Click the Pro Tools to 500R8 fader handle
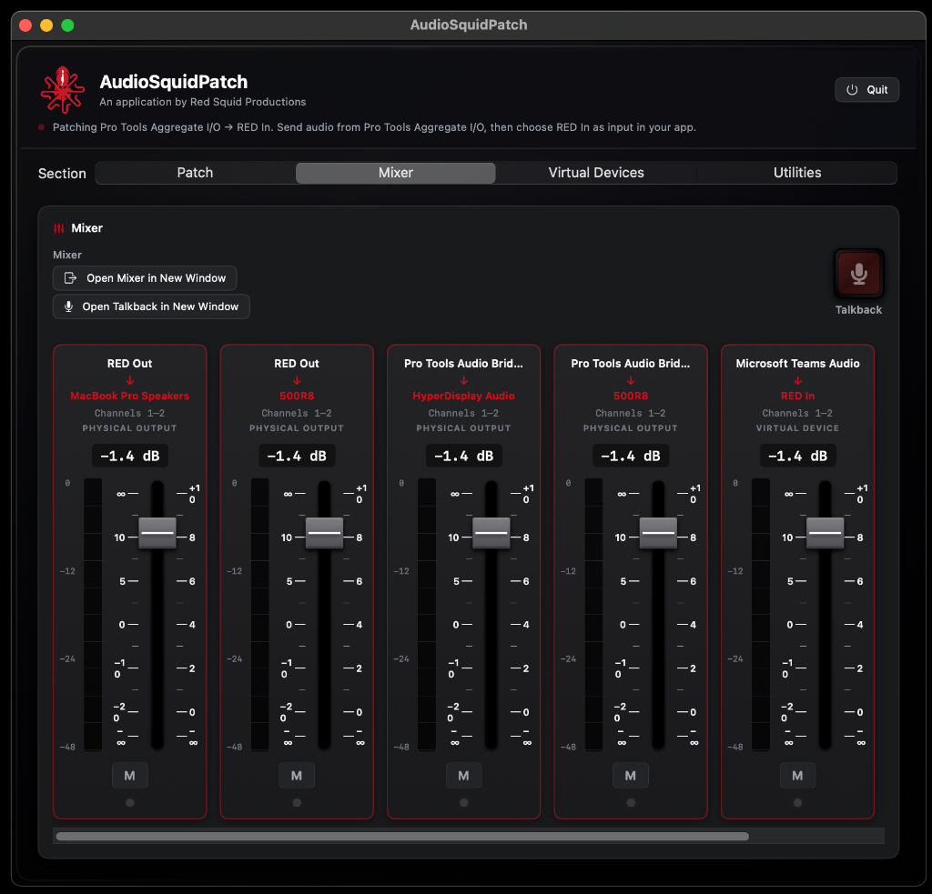Viewport: 932px width, 894px height. [x=659, y=533]
